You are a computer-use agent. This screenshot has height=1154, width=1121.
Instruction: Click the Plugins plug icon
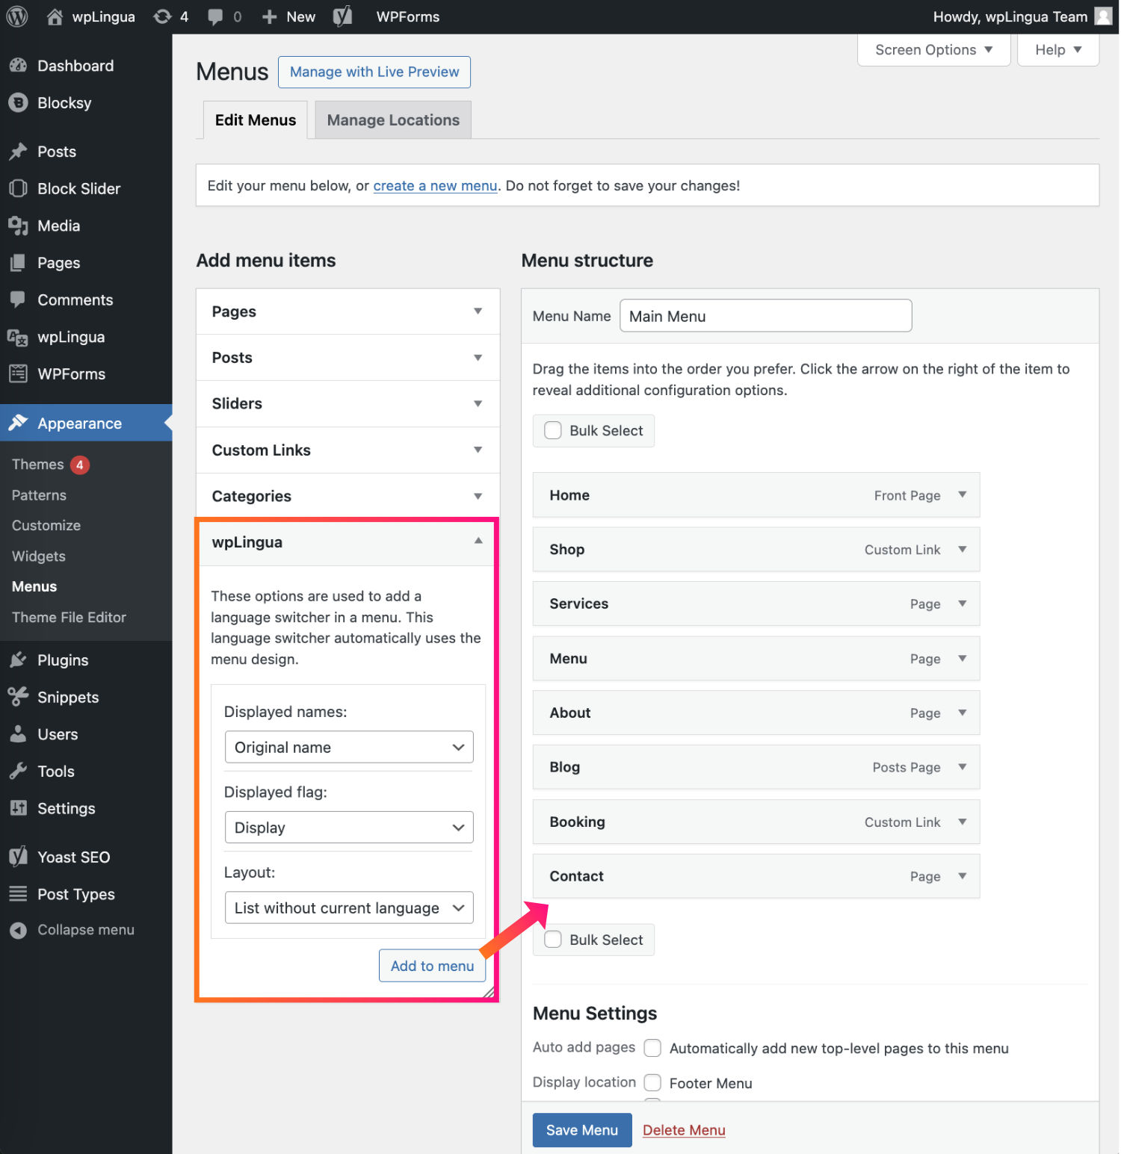(18, 660)
